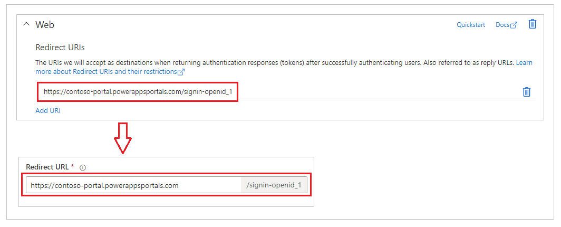
Task: Delete the Web platform via top trash icon
Action: click(533, 24)
